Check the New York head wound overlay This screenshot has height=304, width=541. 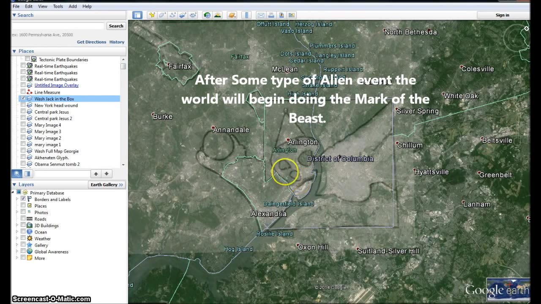coord(23,105)
